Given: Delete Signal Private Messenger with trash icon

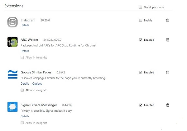Looking at the screenshot, I should tap(168, 105).
